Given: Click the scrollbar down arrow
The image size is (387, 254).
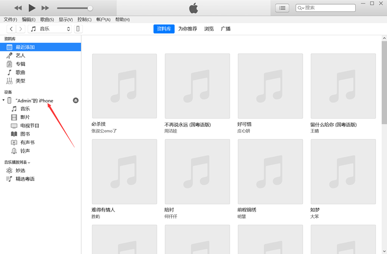Looking at the screenshot, I should 384,251.
